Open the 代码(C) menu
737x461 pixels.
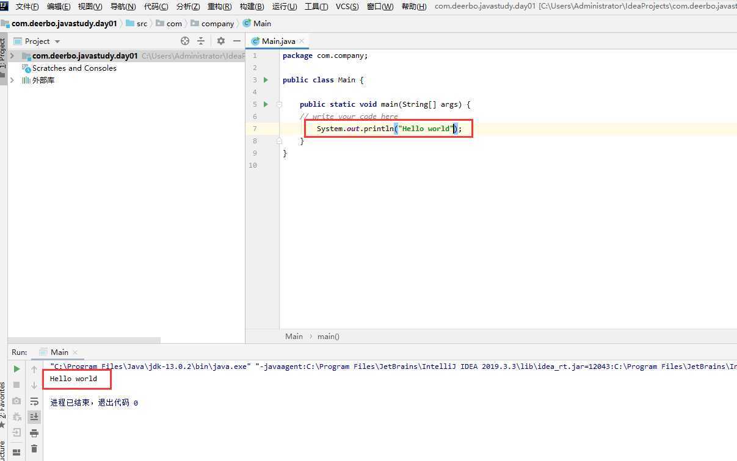(x=156, y=7)
